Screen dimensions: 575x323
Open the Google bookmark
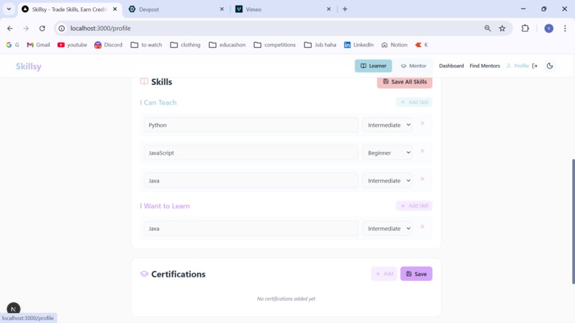coord(12,45)
